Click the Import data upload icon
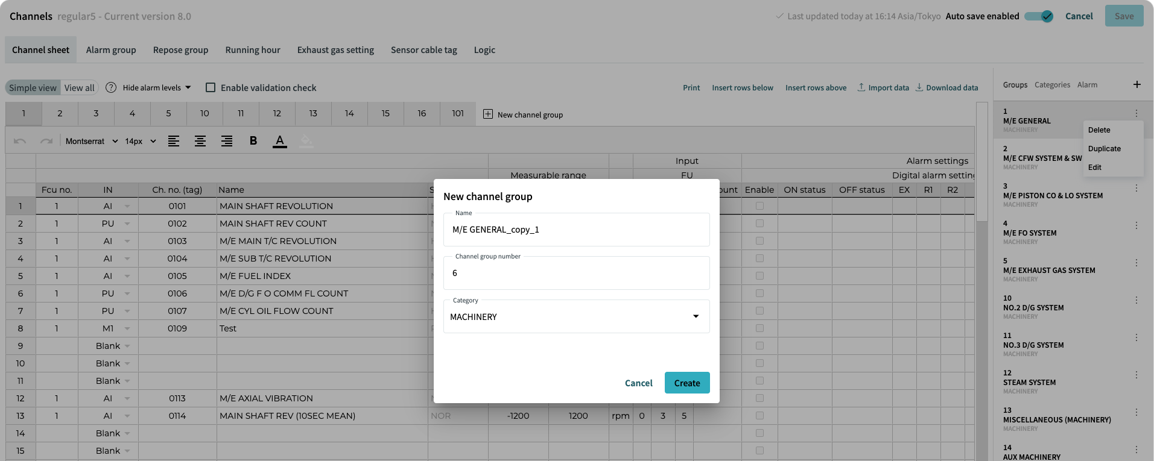Image resolution: width=1154 pixels, height=461 pixels. coord(861,87)
